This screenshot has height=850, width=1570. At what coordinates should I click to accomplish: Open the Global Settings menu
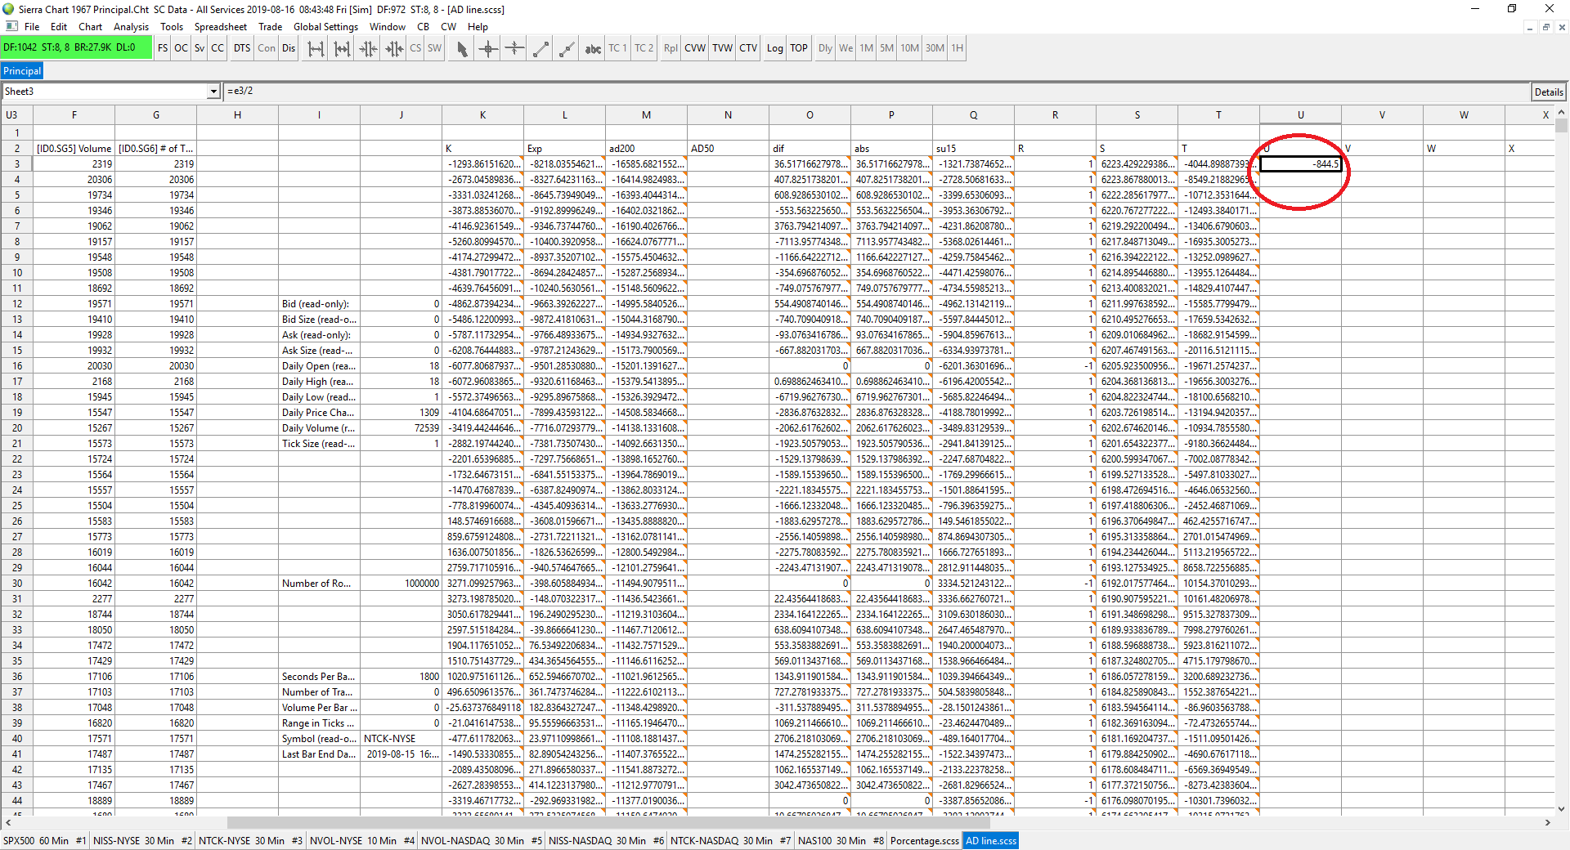coord(326,27)
